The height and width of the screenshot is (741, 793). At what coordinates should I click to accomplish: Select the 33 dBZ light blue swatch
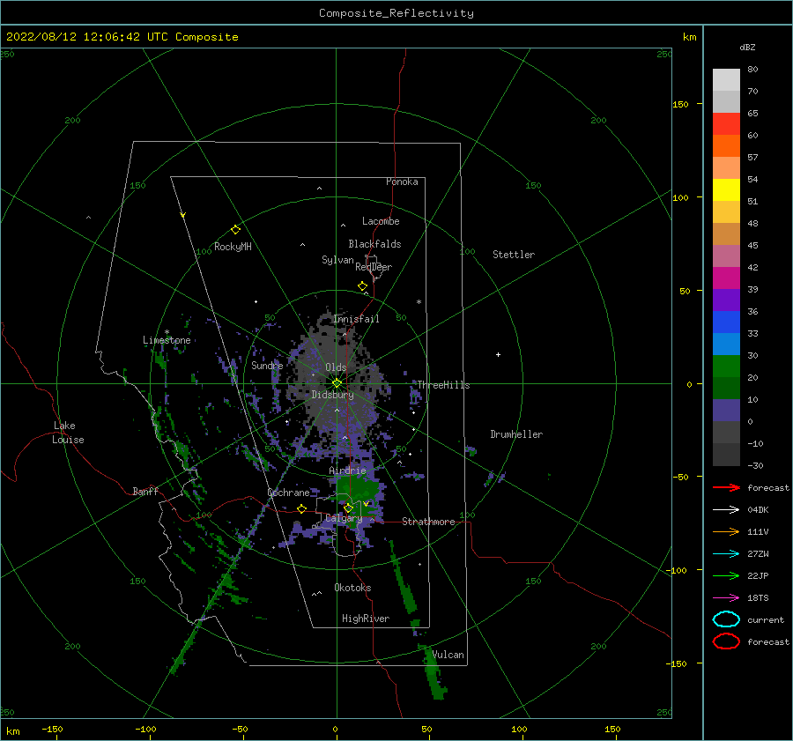tap(726, 344)
